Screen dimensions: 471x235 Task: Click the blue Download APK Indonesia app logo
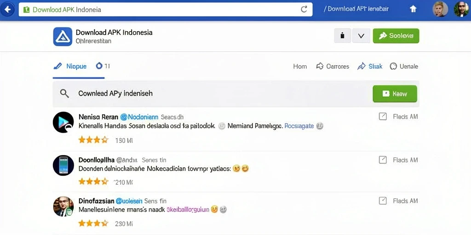pos(63,37)
